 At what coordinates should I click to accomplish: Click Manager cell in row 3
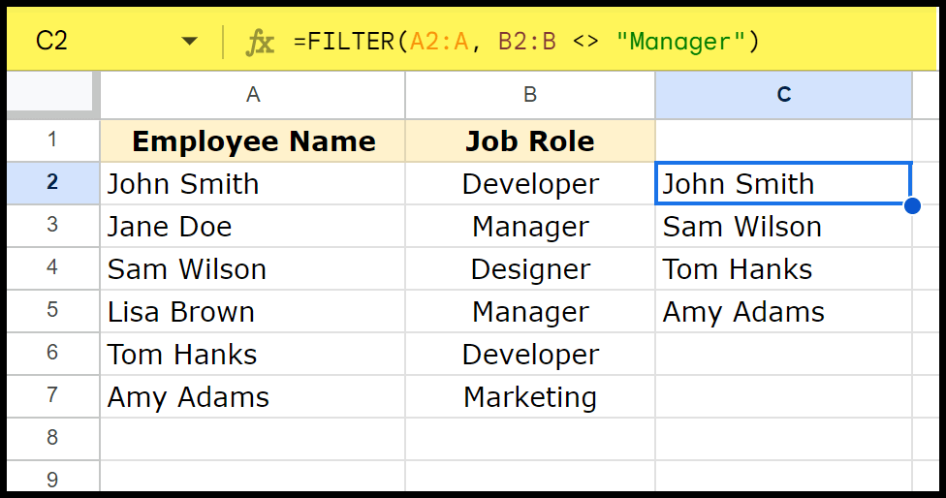point(530,226)
